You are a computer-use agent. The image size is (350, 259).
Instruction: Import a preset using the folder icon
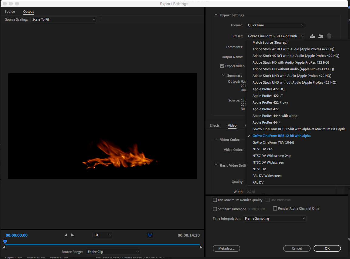click(321, 36)
